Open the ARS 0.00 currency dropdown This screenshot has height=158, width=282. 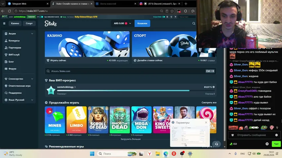tap(122, 23)
